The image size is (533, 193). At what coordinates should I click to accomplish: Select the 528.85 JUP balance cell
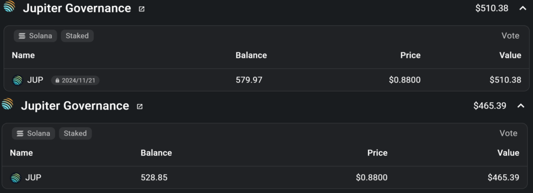tap(154, 177)
